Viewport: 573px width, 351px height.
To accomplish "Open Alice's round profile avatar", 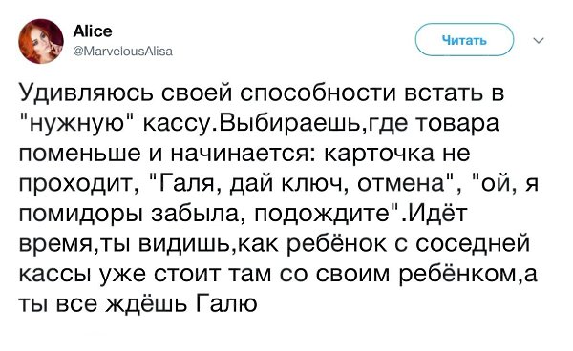I will 41,41.
